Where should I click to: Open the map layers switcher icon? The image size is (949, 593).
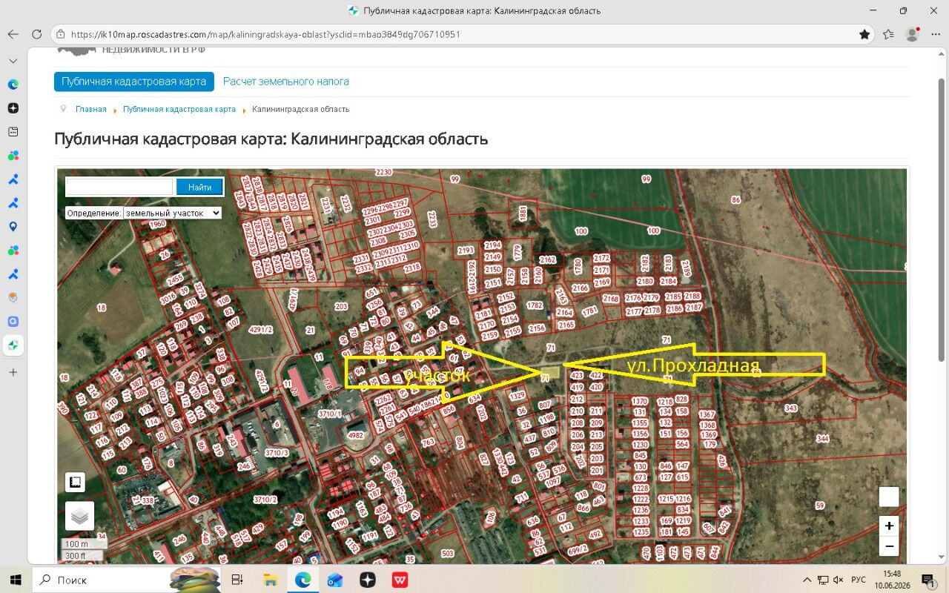click(x=79, y=516)
